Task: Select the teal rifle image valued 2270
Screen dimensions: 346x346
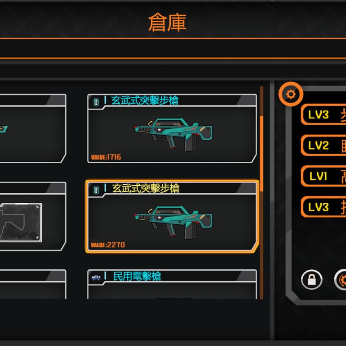Action: [x=173, y=222]
